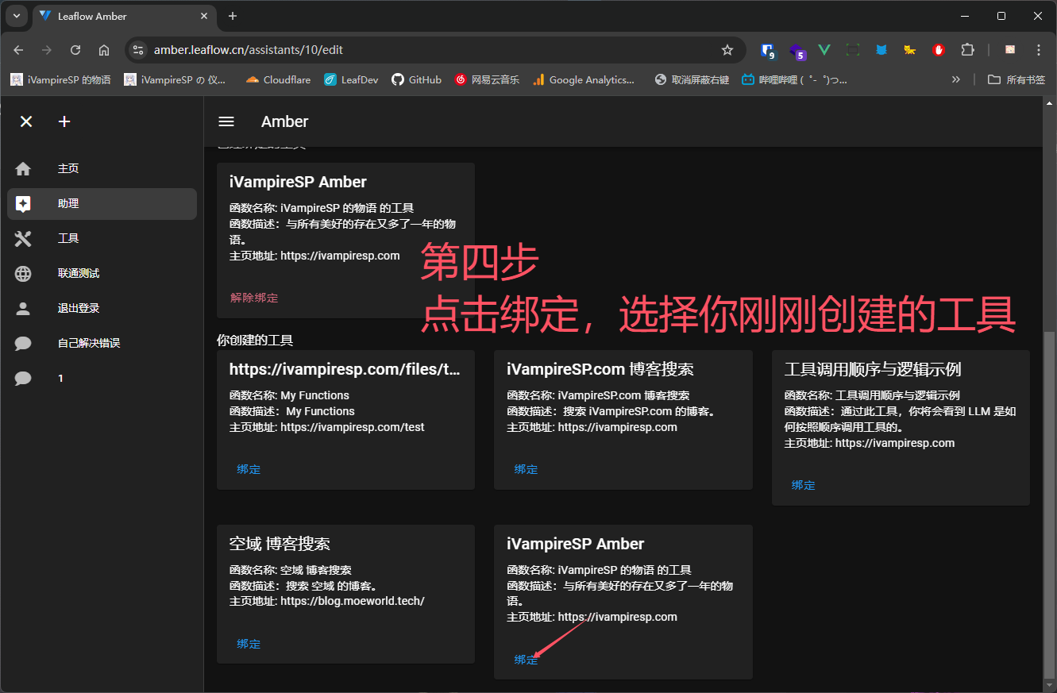The width and height of the screenshot is (1057, 693).
Task: Open the 自己解决错误 chat icon
Action: (x=23, y=343)
